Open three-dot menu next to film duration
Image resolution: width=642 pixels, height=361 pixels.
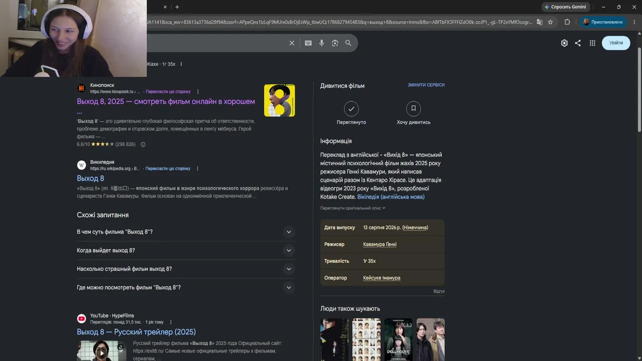coord(181,64)
